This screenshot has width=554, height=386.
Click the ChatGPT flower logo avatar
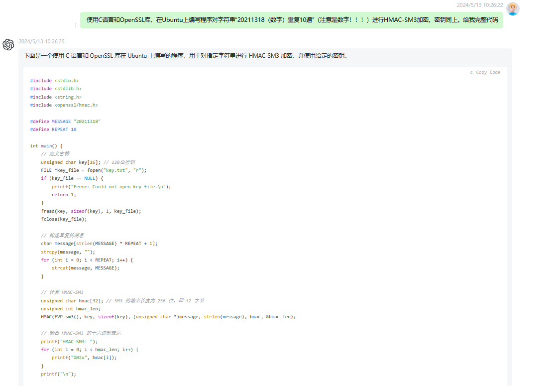click(x=7, y=44)
